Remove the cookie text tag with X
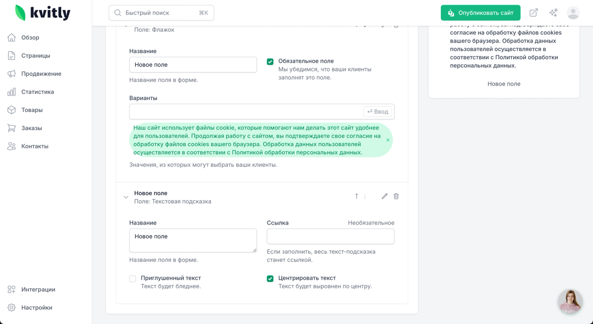Image resolution: width=593 pixels, height=324 pixels. (x=388, y=140)
